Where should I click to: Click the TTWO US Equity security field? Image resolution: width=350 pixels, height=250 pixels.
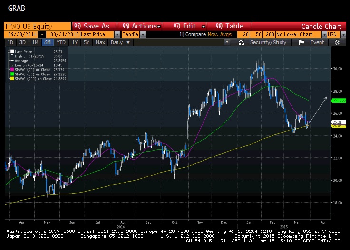point(37,26)
